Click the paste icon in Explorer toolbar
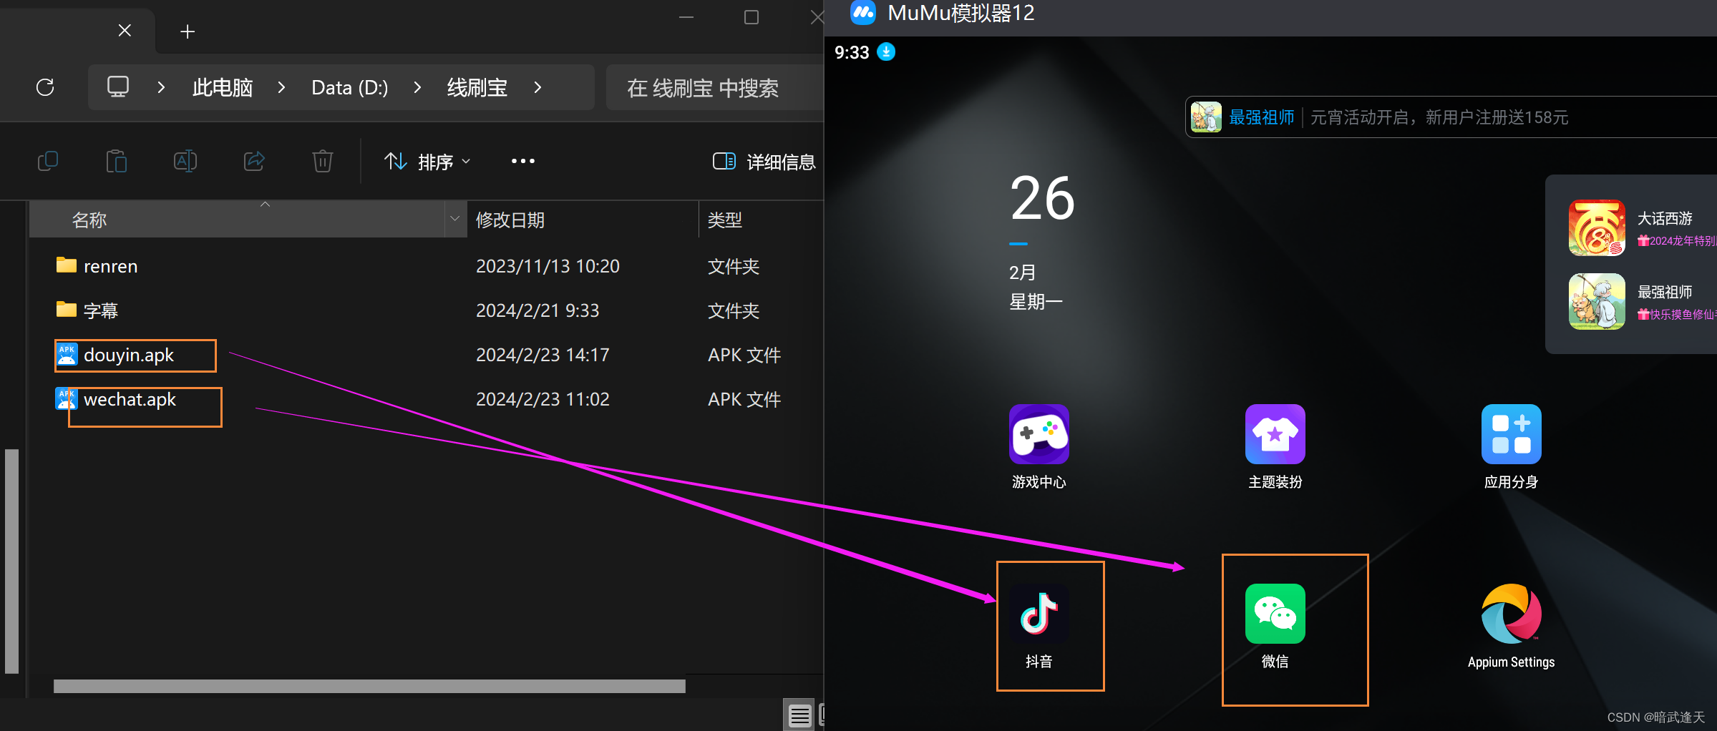Screen dimensions: 1717x731 click(x=116, y=161)
